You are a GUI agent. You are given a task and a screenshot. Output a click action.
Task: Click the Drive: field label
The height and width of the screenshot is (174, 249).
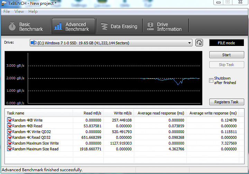[9, 43]
